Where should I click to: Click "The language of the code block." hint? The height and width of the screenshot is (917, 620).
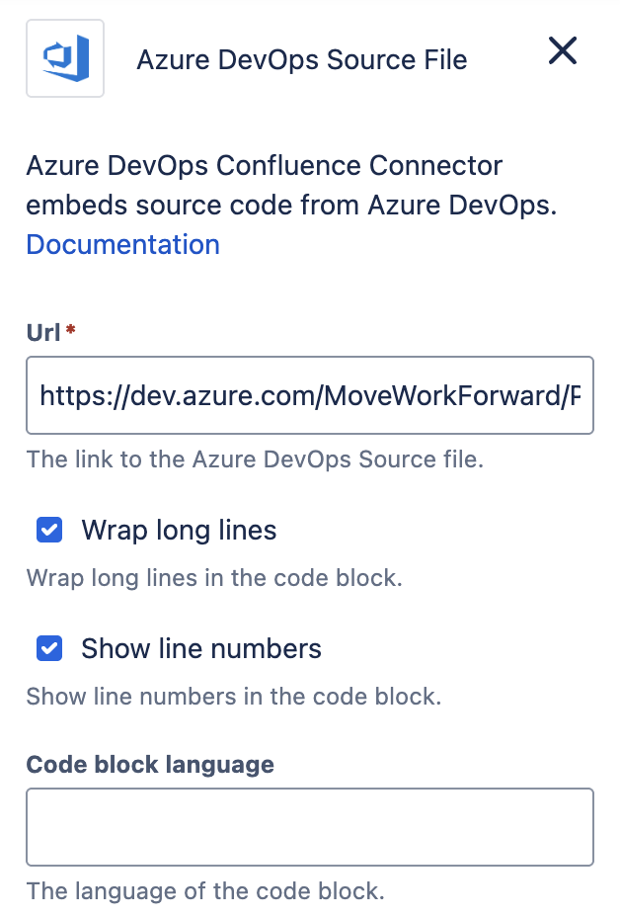pos(204,891)
